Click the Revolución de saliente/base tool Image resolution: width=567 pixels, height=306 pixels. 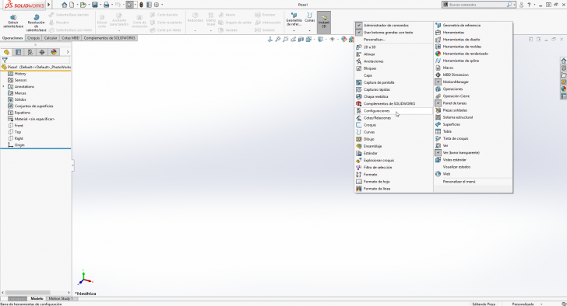click(36, 23)
